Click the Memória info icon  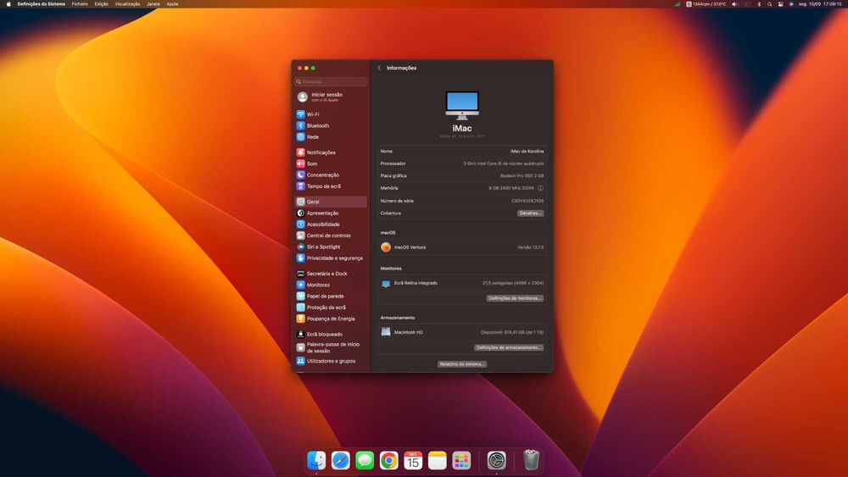540,188
